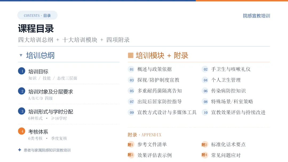Click the subtitle 四大培训总纲 + 十大培训模块 + 四项附录
This screenshot has width=288, height=162.
74,40
